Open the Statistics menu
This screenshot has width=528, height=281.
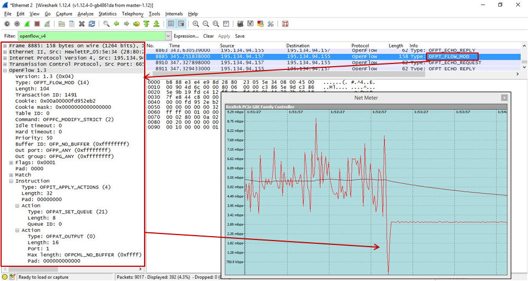click(107, 14)
